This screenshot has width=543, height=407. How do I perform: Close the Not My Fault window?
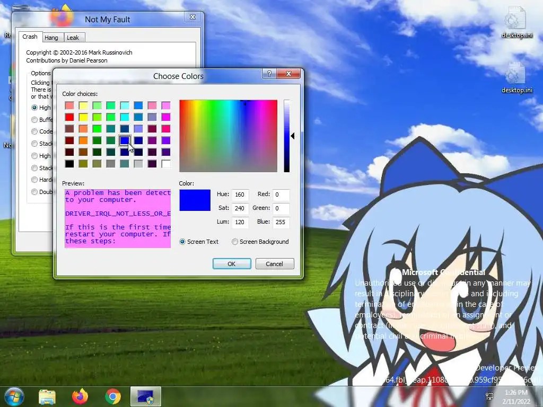[192, 17]
